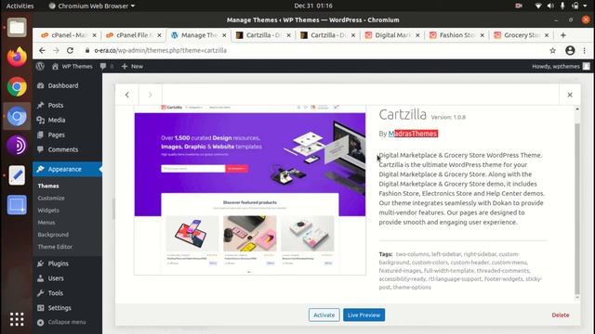
Task: Launch Google Chrome from the dock
Action: coord(17,86)
